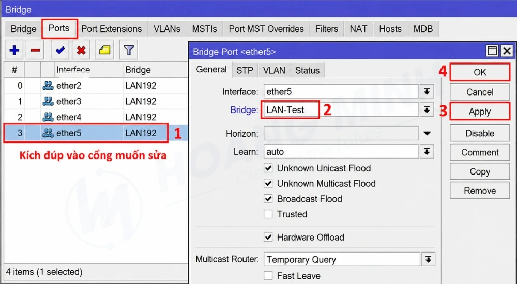Open the Port Extensions tab
517x284 pixels.
tap(112, 29)
